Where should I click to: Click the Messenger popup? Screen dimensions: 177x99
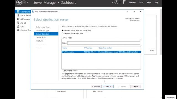tap(170, 97)
